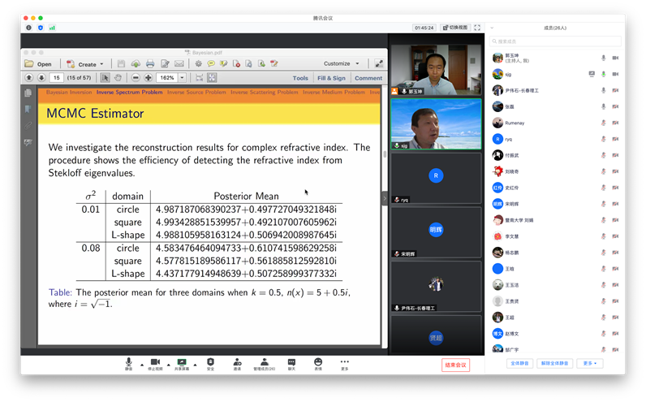The height and width of the screenshot is (402, 646).
Task: Open the security (安全) shield icon
Action: coord(210,364)
